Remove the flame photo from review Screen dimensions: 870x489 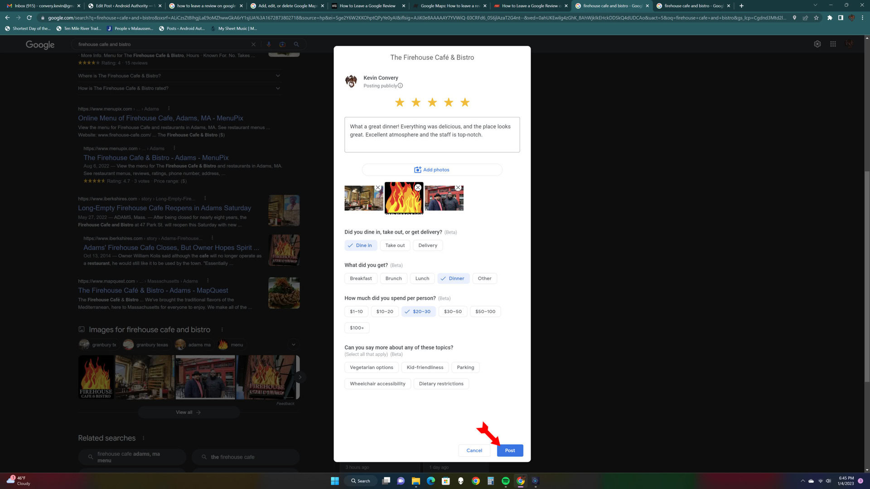click(418, 187)
